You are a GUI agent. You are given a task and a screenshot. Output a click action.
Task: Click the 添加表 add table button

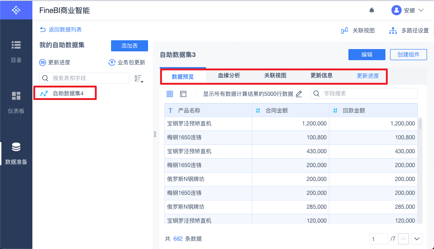(130, 46)
